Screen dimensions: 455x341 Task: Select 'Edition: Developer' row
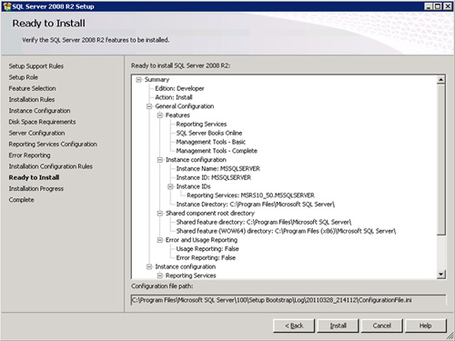pos(179,88)
